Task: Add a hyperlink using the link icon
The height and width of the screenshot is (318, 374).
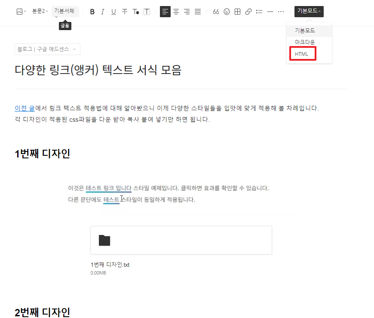Action: 248,12
